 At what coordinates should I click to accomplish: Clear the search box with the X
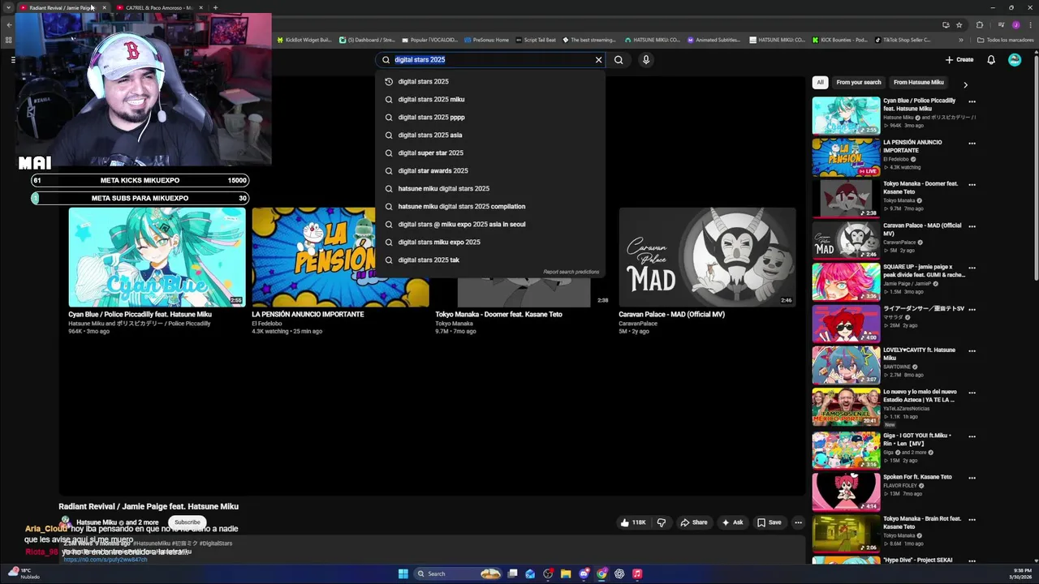[x=599, y=59]
